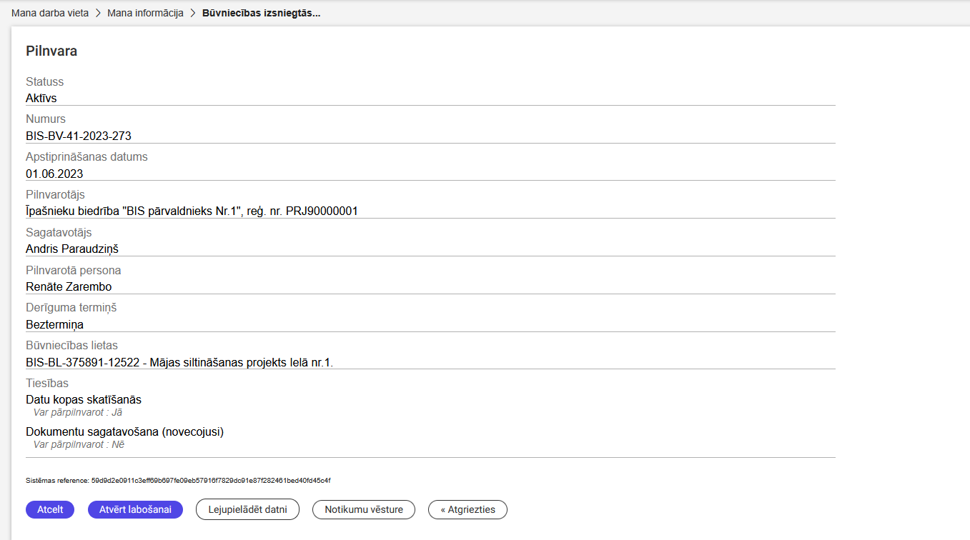Click the Statuss field value Aktīvs
This screenshot has width=970, height=540.
pos(41,98)
